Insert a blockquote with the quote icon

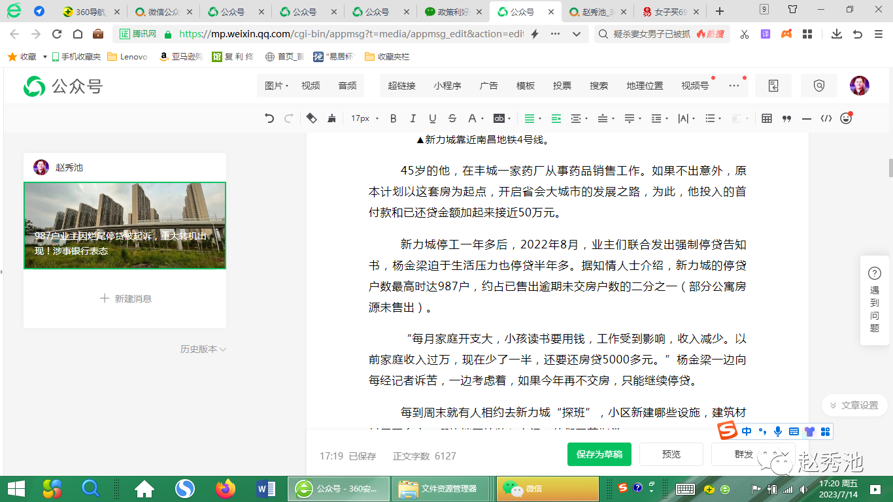pyautogui.click(x=786, y=118)
